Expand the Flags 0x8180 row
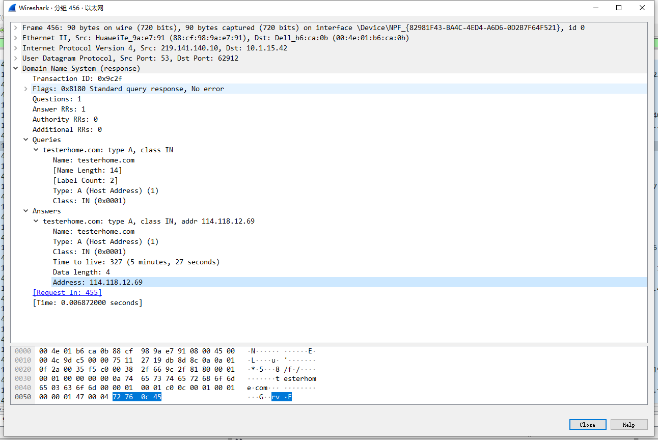 26,89
